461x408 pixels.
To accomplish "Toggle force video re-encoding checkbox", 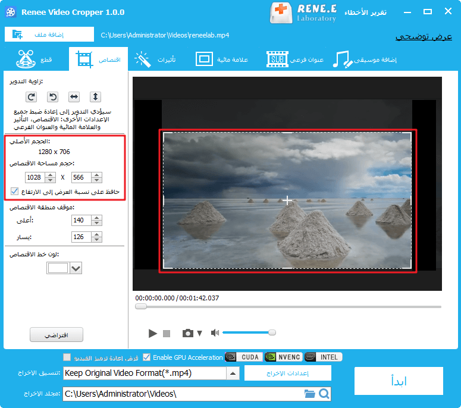I will 67,357.
